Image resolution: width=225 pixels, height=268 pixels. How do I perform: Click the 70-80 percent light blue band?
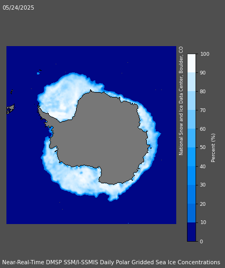click(191, 101)
